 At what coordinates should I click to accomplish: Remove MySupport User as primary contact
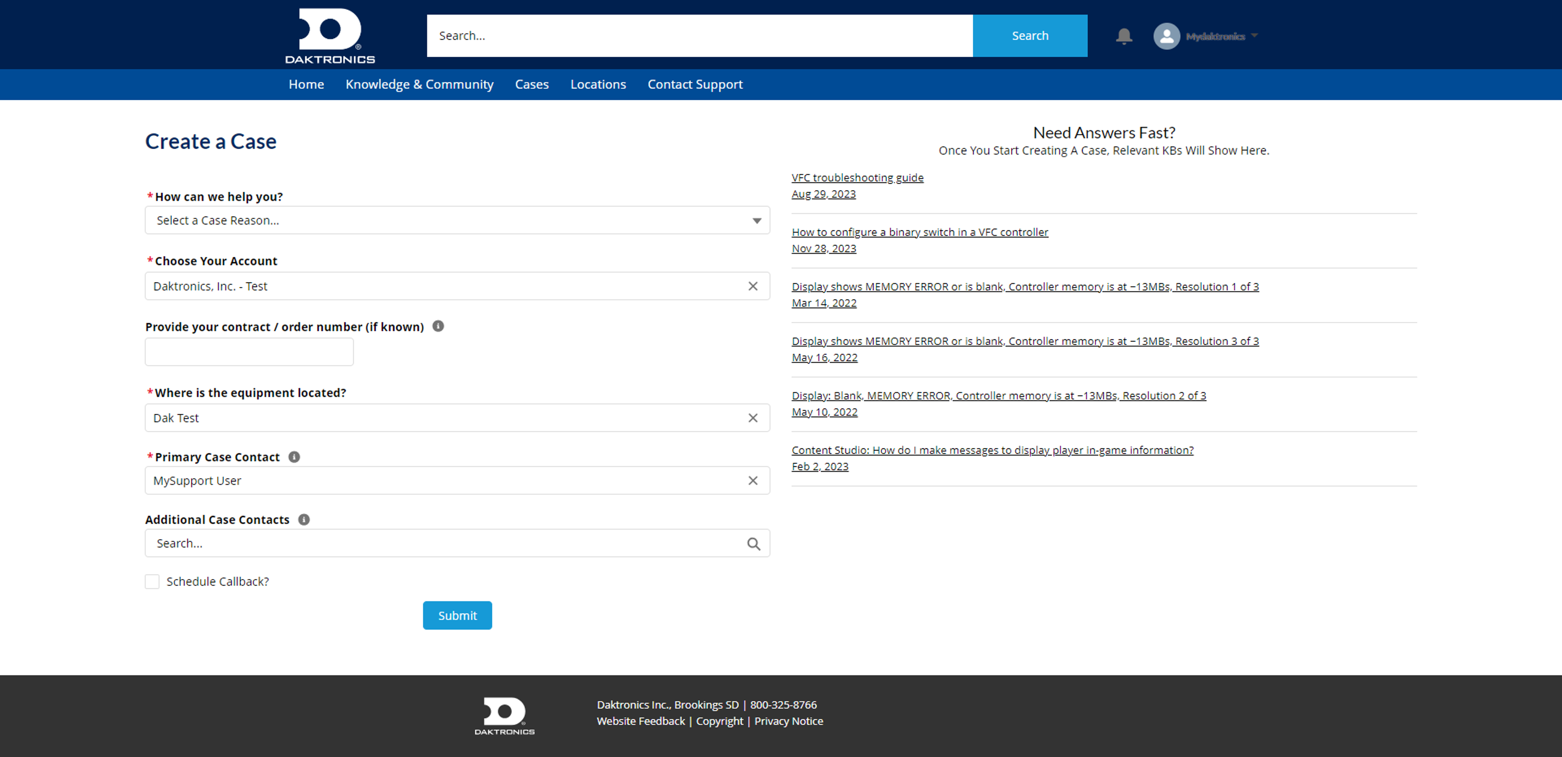(x=753, y=480)
